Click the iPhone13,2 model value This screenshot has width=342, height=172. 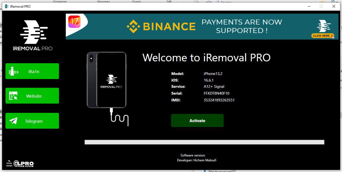point(213,74)
